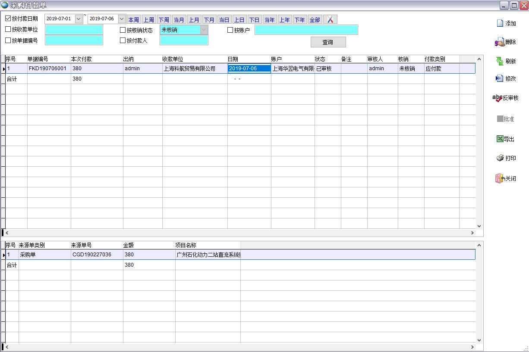Screen dimensions: 529x352
Task: Uncheck the 按付款日期 checkbox
Action: point(8,19)
